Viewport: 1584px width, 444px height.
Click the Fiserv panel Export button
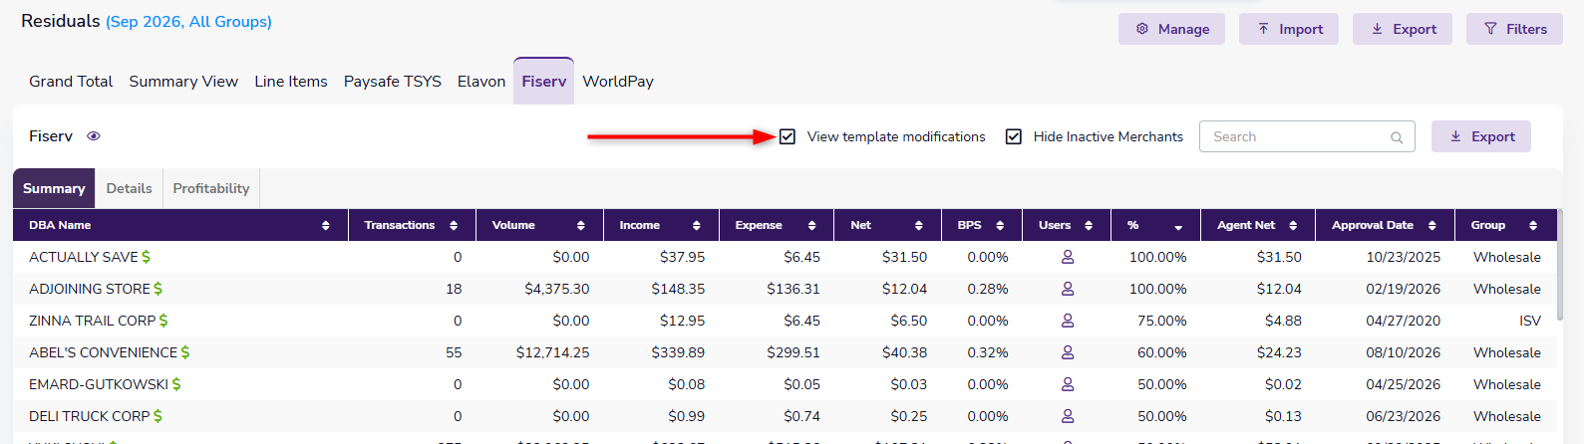tap(1481, 136)
